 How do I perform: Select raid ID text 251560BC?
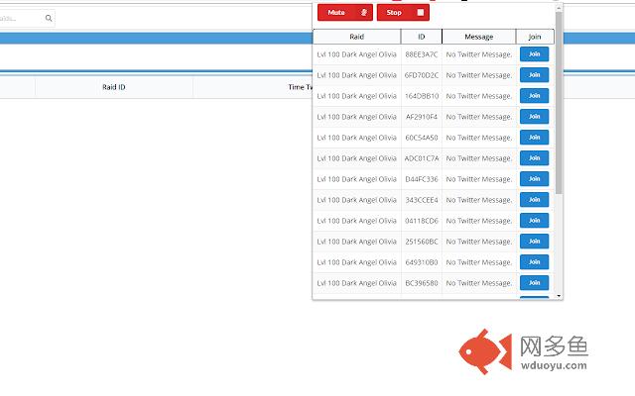421,242
